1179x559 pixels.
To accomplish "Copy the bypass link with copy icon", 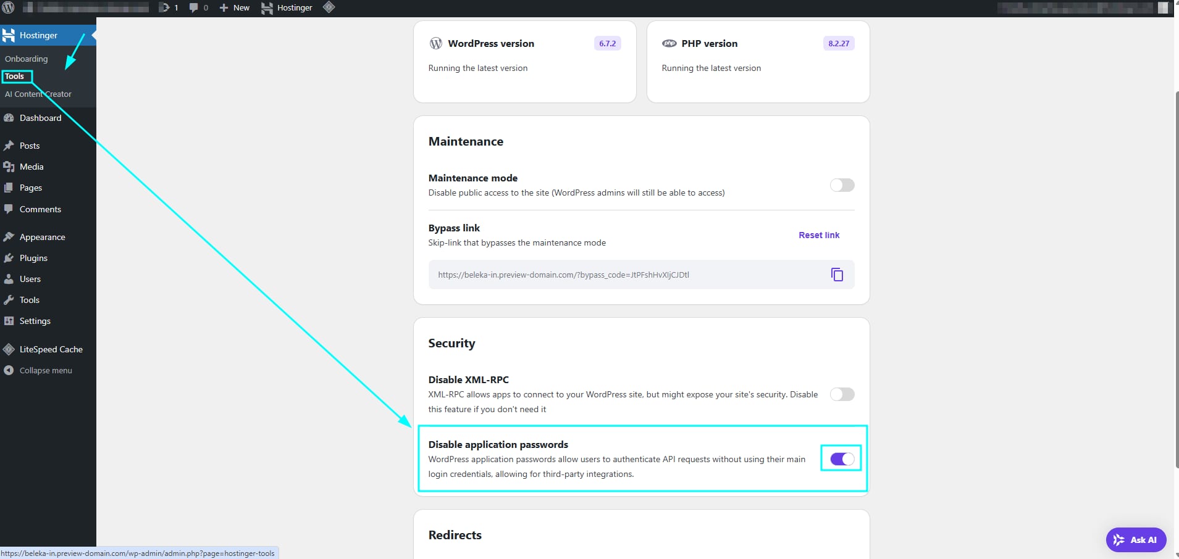I will coord(837,275).
